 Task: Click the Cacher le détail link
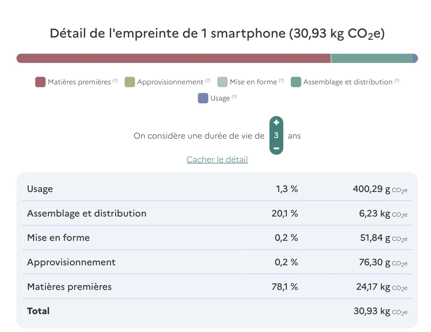[x=217, y=159]
